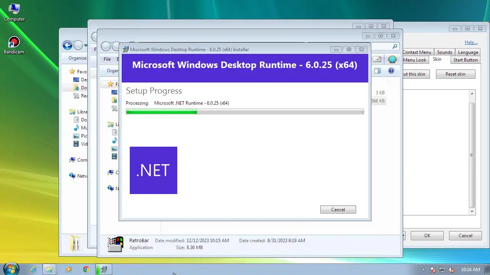This screenshot has height=275, width=490.
Task: Select the 566 KB file size cell
Action: click(x=378, y=101)
